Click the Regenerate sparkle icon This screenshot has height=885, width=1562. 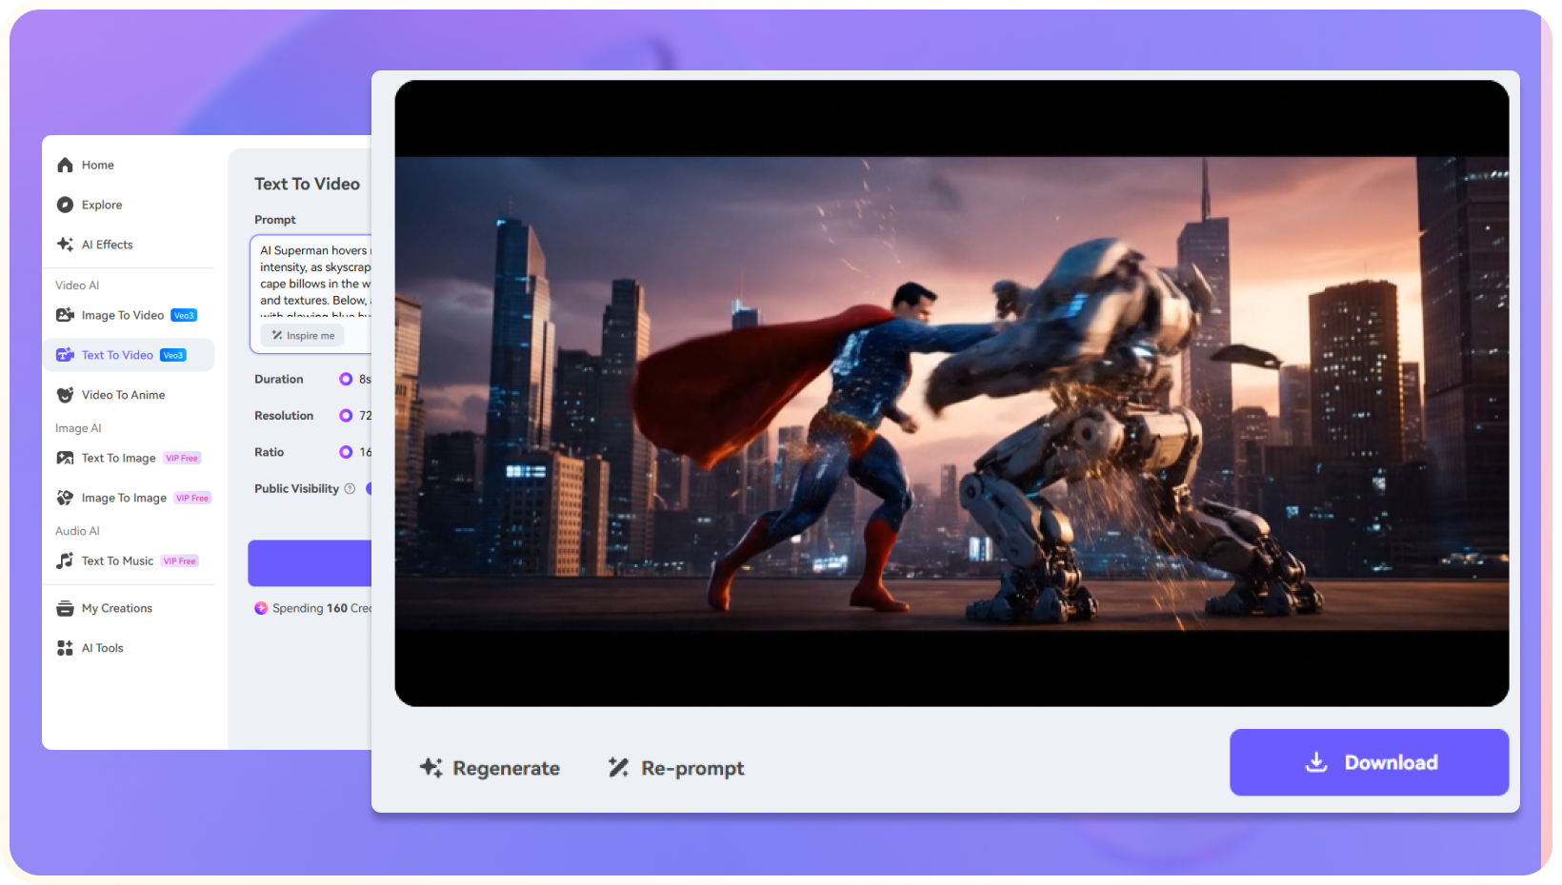coord(431,767)
